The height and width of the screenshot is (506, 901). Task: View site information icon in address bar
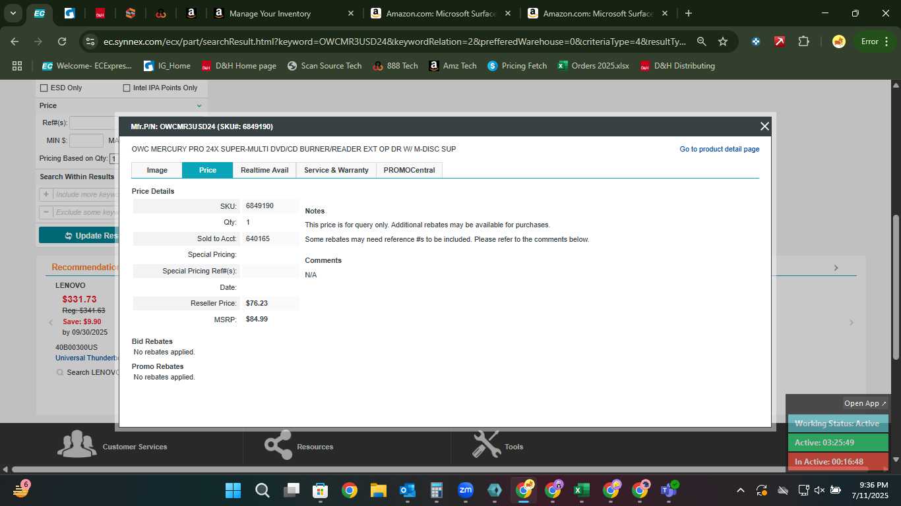click(90, 42)
